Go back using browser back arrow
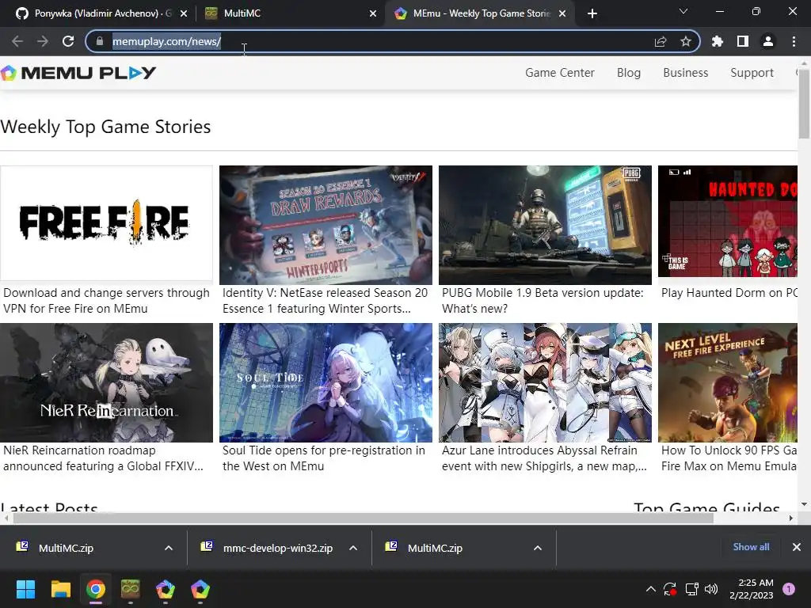Image resolution: width=811 pixels, height=608 pixels. pos(17,41)
